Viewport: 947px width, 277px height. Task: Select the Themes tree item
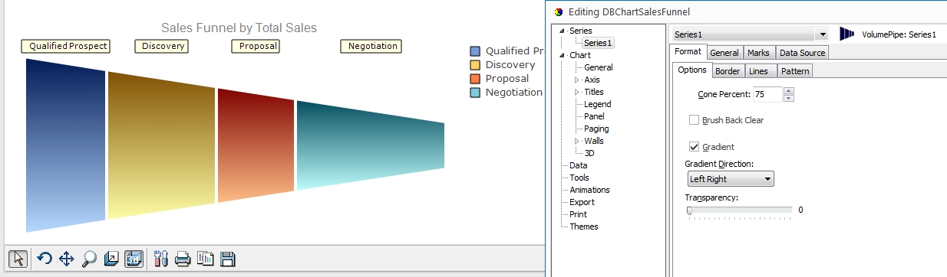584,226
